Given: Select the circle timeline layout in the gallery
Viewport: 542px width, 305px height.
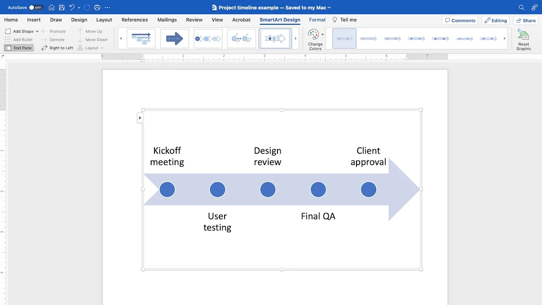Looking at the screenshot, I should (241, 38).
